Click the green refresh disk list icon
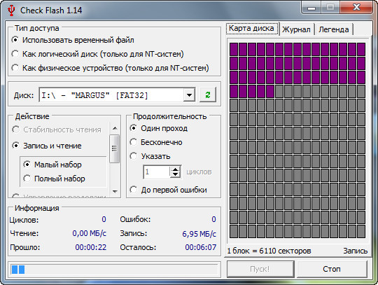The height and width of the screenshot is (285, 378). pyautogui.click(x=208, y=95)
